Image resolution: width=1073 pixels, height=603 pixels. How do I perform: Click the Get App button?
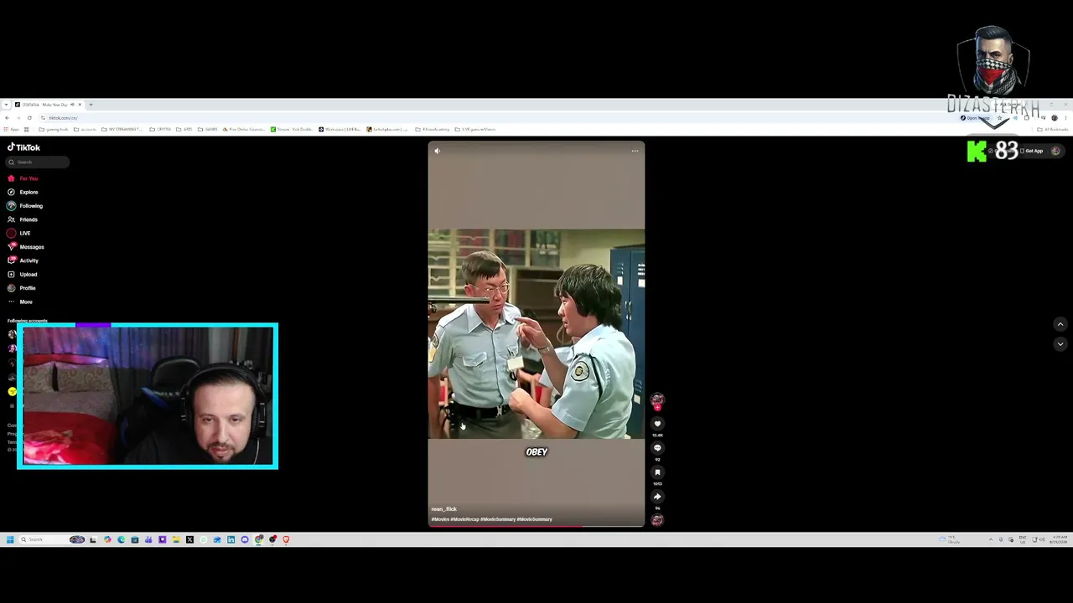(1032, 152)
